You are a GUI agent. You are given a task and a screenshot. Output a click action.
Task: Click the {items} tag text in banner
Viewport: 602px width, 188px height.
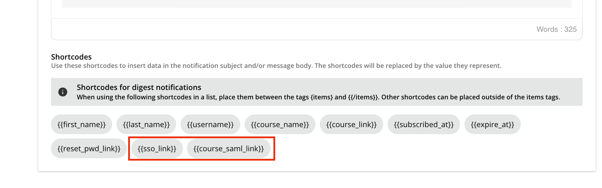[x=321, y=97]
